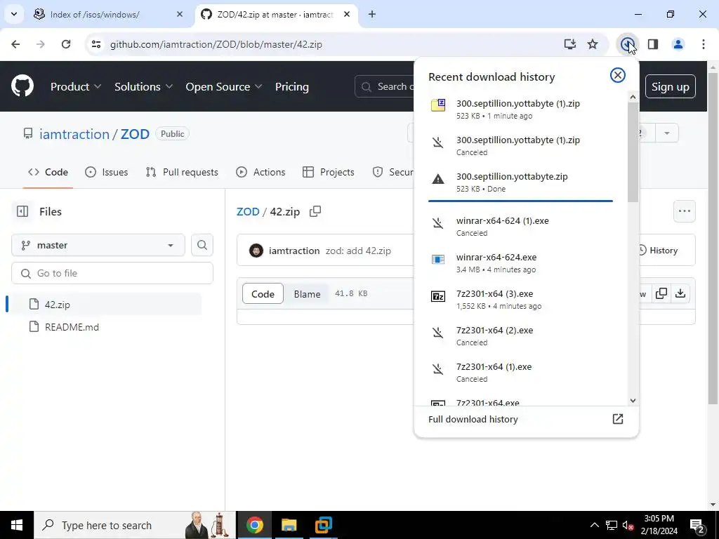719x539 pixels.
Task: Copy path icon next to 42.zip
Action: [x=315, y=211]
